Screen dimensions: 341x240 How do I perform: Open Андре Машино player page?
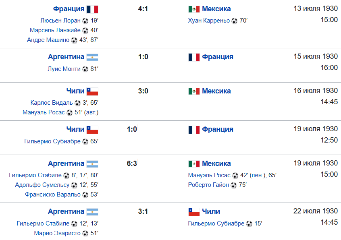(48, 40)
